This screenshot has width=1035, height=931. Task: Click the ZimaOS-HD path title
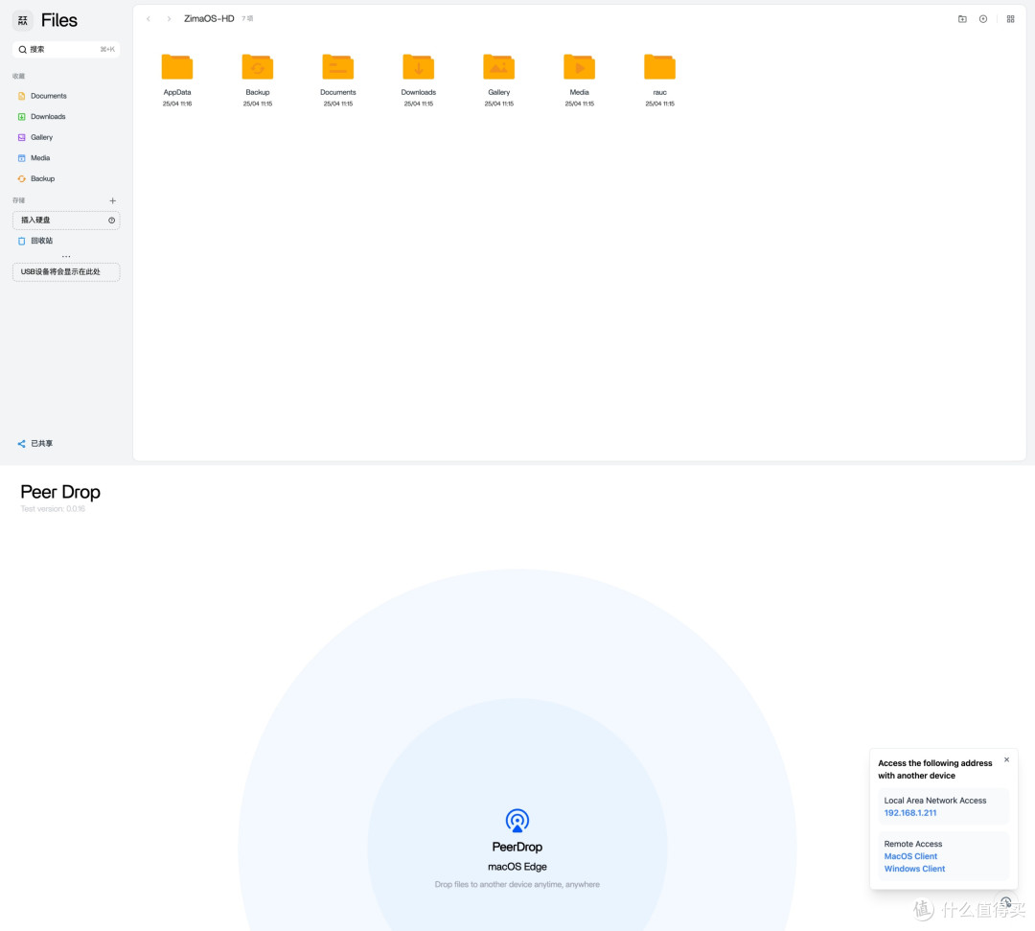(x=209, y=18)
